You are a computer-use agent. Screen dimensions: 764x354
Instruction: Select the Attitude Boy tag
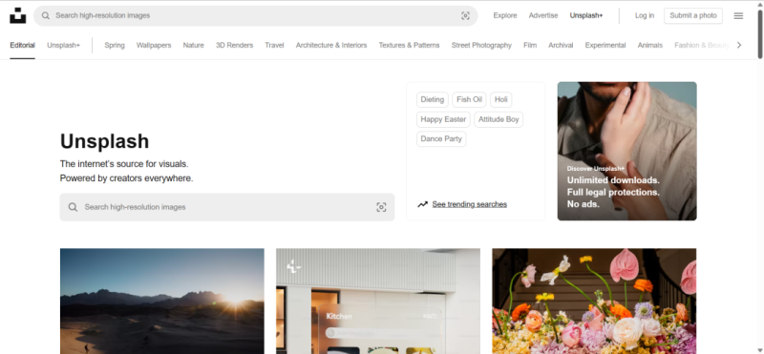[499, 119]
